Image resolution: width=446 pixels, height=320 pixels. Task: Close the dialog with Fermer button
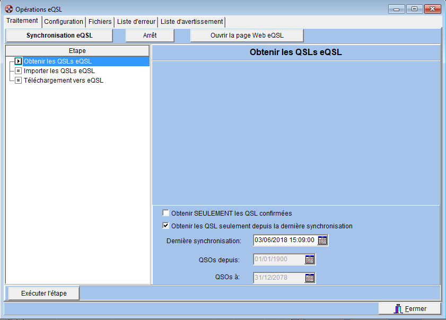tap(410, 308)
